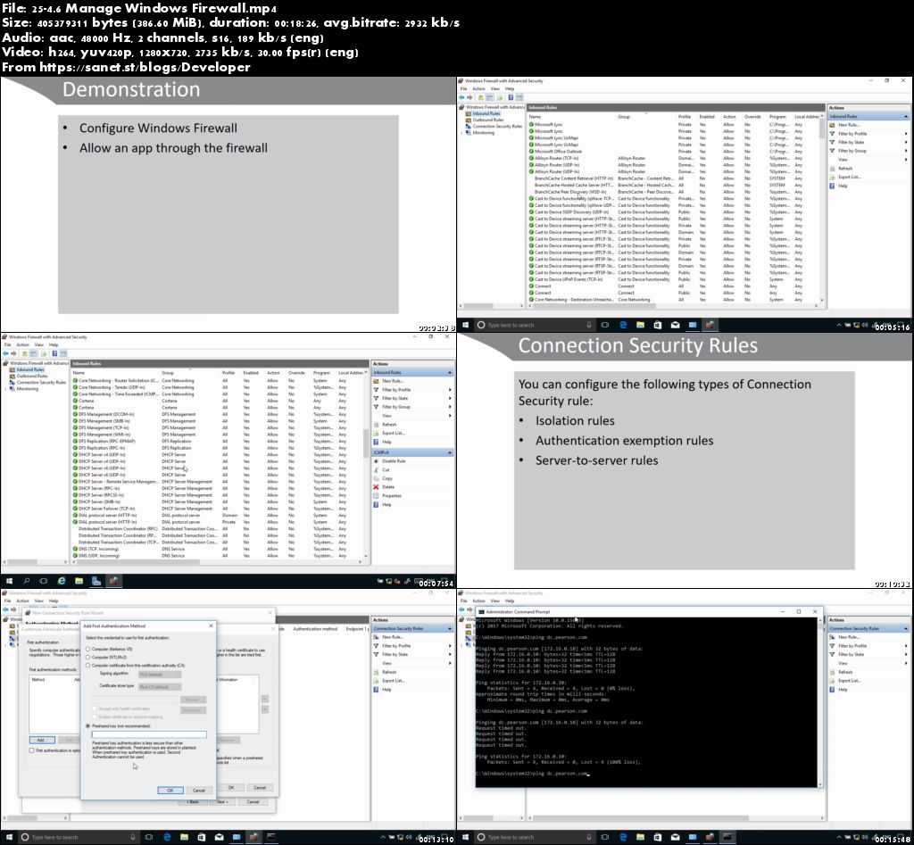
Task: Select Connection Security Rules in 00:07:54 tree
Action: [x=41, y=382]
